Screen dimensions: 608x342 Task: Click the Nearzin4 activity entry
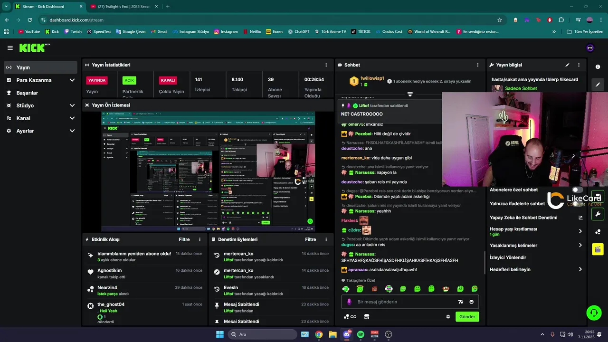click(x=144, y=291)
